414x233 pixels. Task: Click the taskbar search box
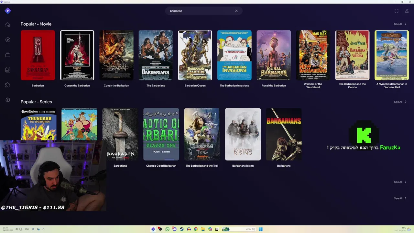tap(239, 229)
